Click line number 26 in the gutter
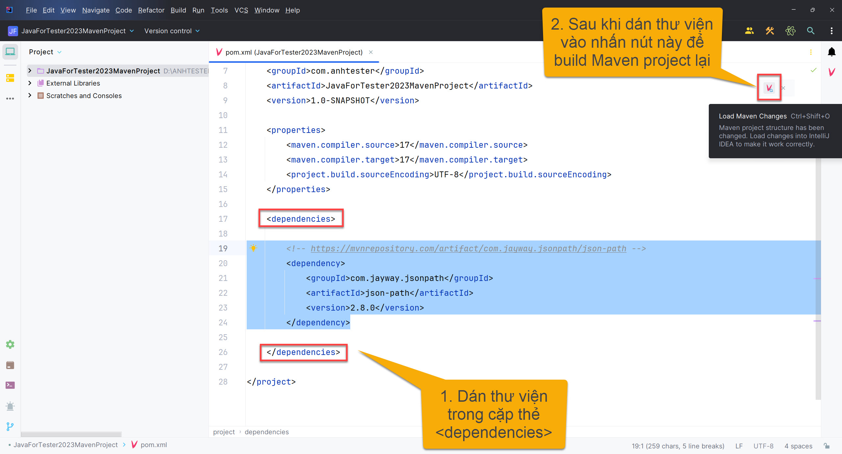The image size is (842, 454). [x=223, y=352]
